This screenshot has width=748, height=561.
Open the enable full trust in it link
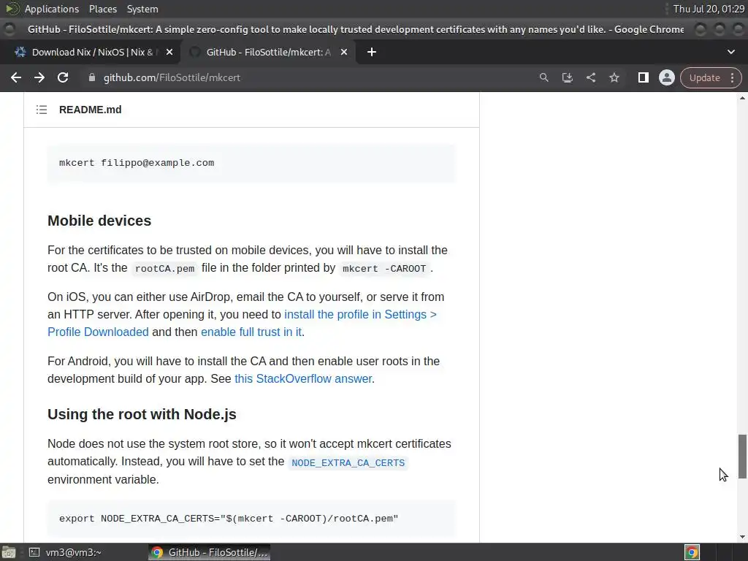[x=251, y=332]
